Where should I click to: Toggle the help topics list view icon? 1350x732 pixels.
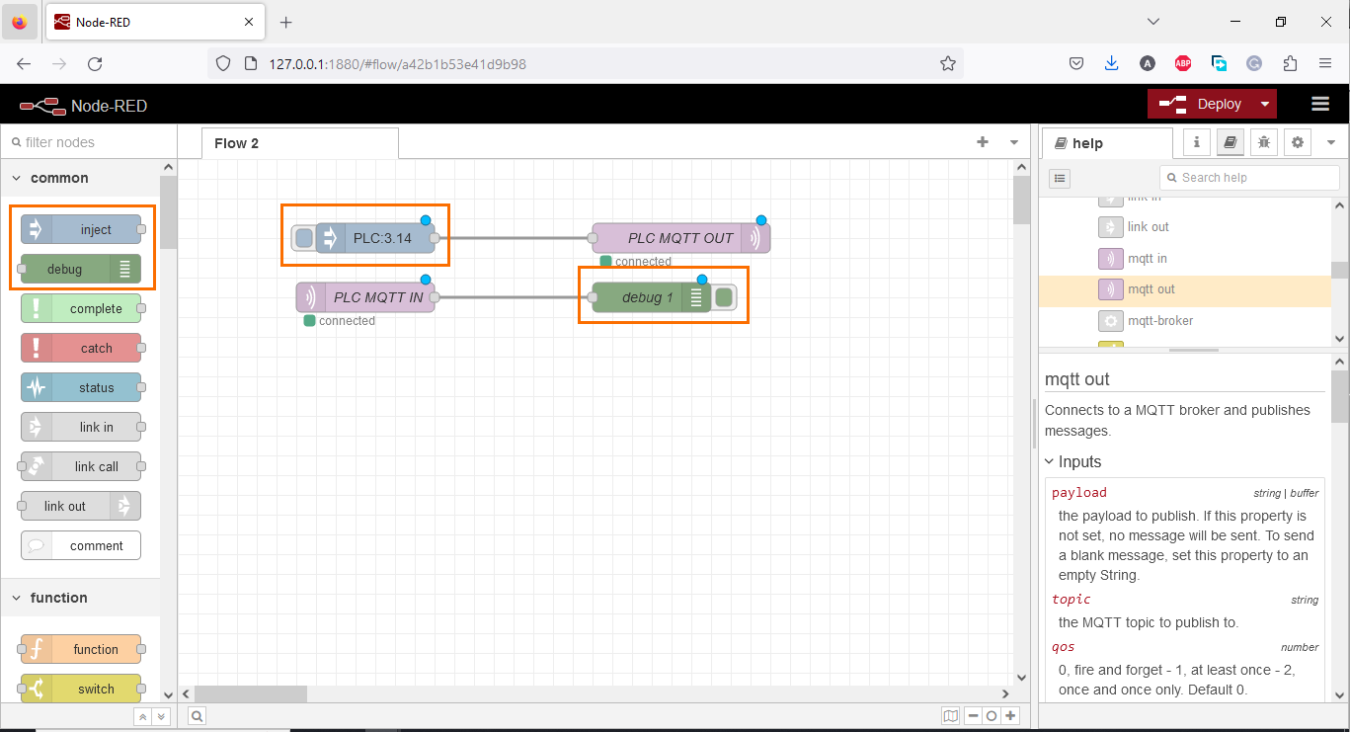tap(1060, 178)
